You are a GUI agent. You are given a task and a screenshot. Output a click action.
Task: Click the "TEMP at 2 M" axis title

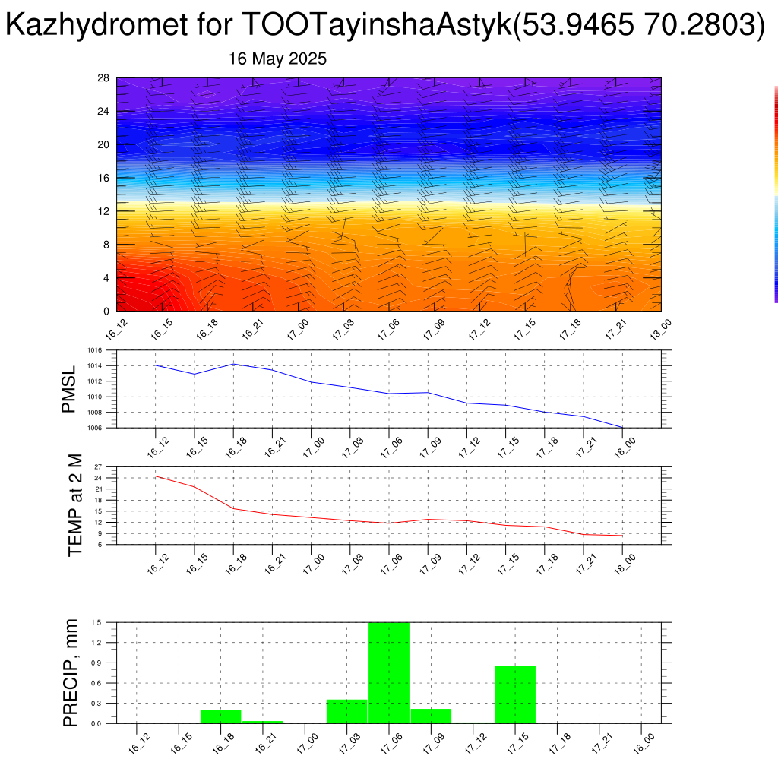(x=74, y=505)
